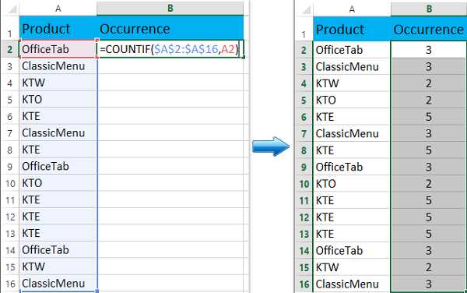
Task: Click the KTW cell in left row 4
Action: coord(58,83)
